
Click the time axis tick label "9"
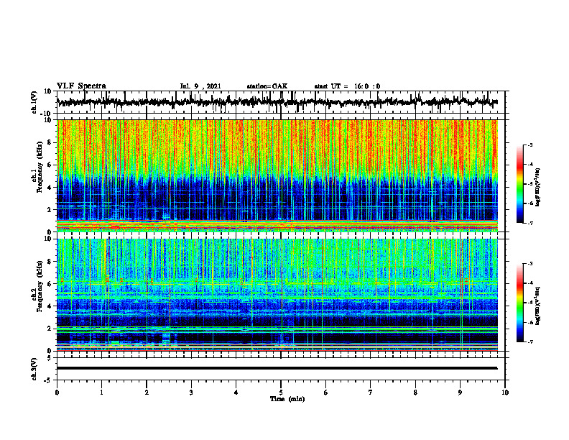tap(460, 393)
